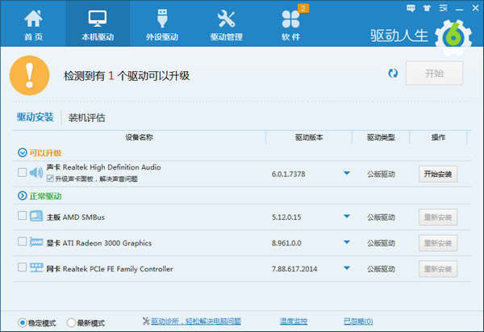The image size is (484, 332).
Task: Check the Realtek High Definition Audio checkbox
Action: tap(21, 172)
